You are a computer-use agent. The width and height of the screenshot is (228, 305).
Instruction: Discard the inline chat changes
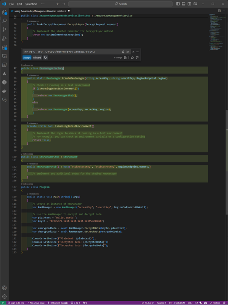coord(37,58)
